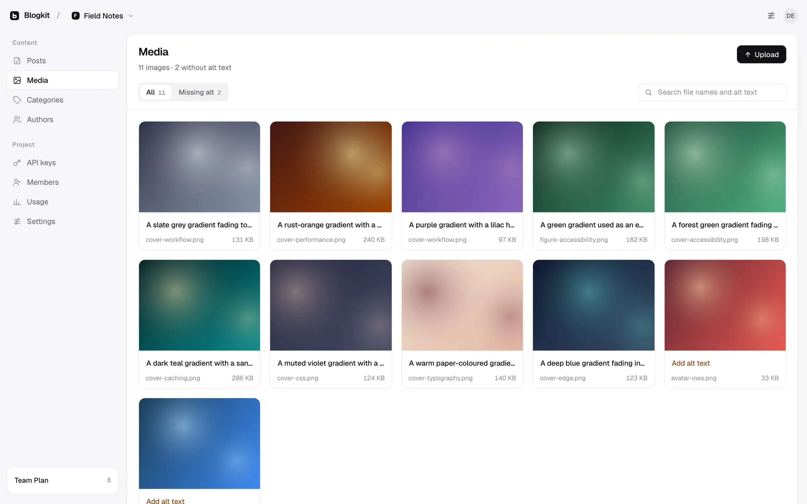This screenshot has width=807, height=504.
Task: Open the display preferences sliders icon
Action: click(771, 16)
